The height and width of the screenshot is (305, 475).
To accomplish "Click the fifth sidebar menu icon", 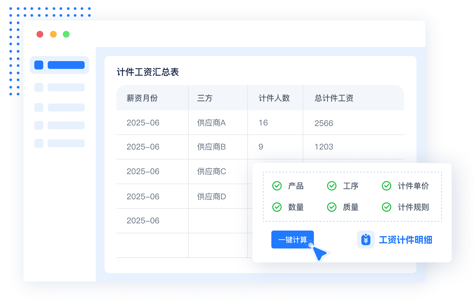I will tap(38, 144).
